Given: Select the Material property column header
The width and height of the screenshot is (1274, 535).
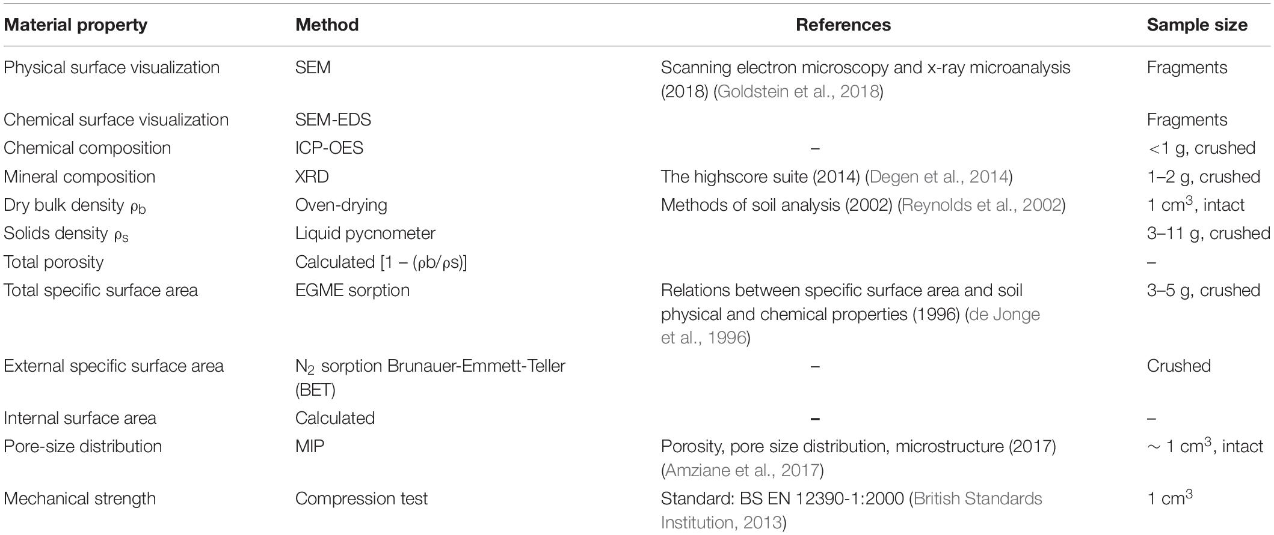Looking at the screenshot, I should [x=76, y=25].
